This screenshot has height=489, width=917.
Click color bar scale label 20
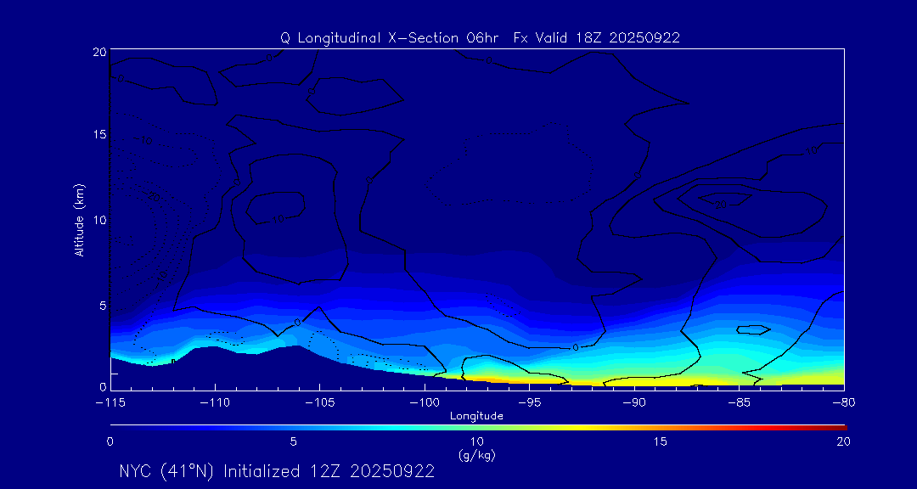tap(843, 441)
